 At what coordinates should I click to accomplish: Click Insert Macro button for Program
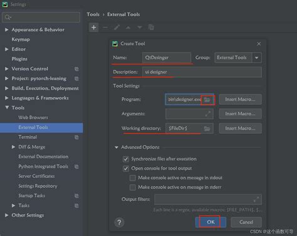pos(240,100)
